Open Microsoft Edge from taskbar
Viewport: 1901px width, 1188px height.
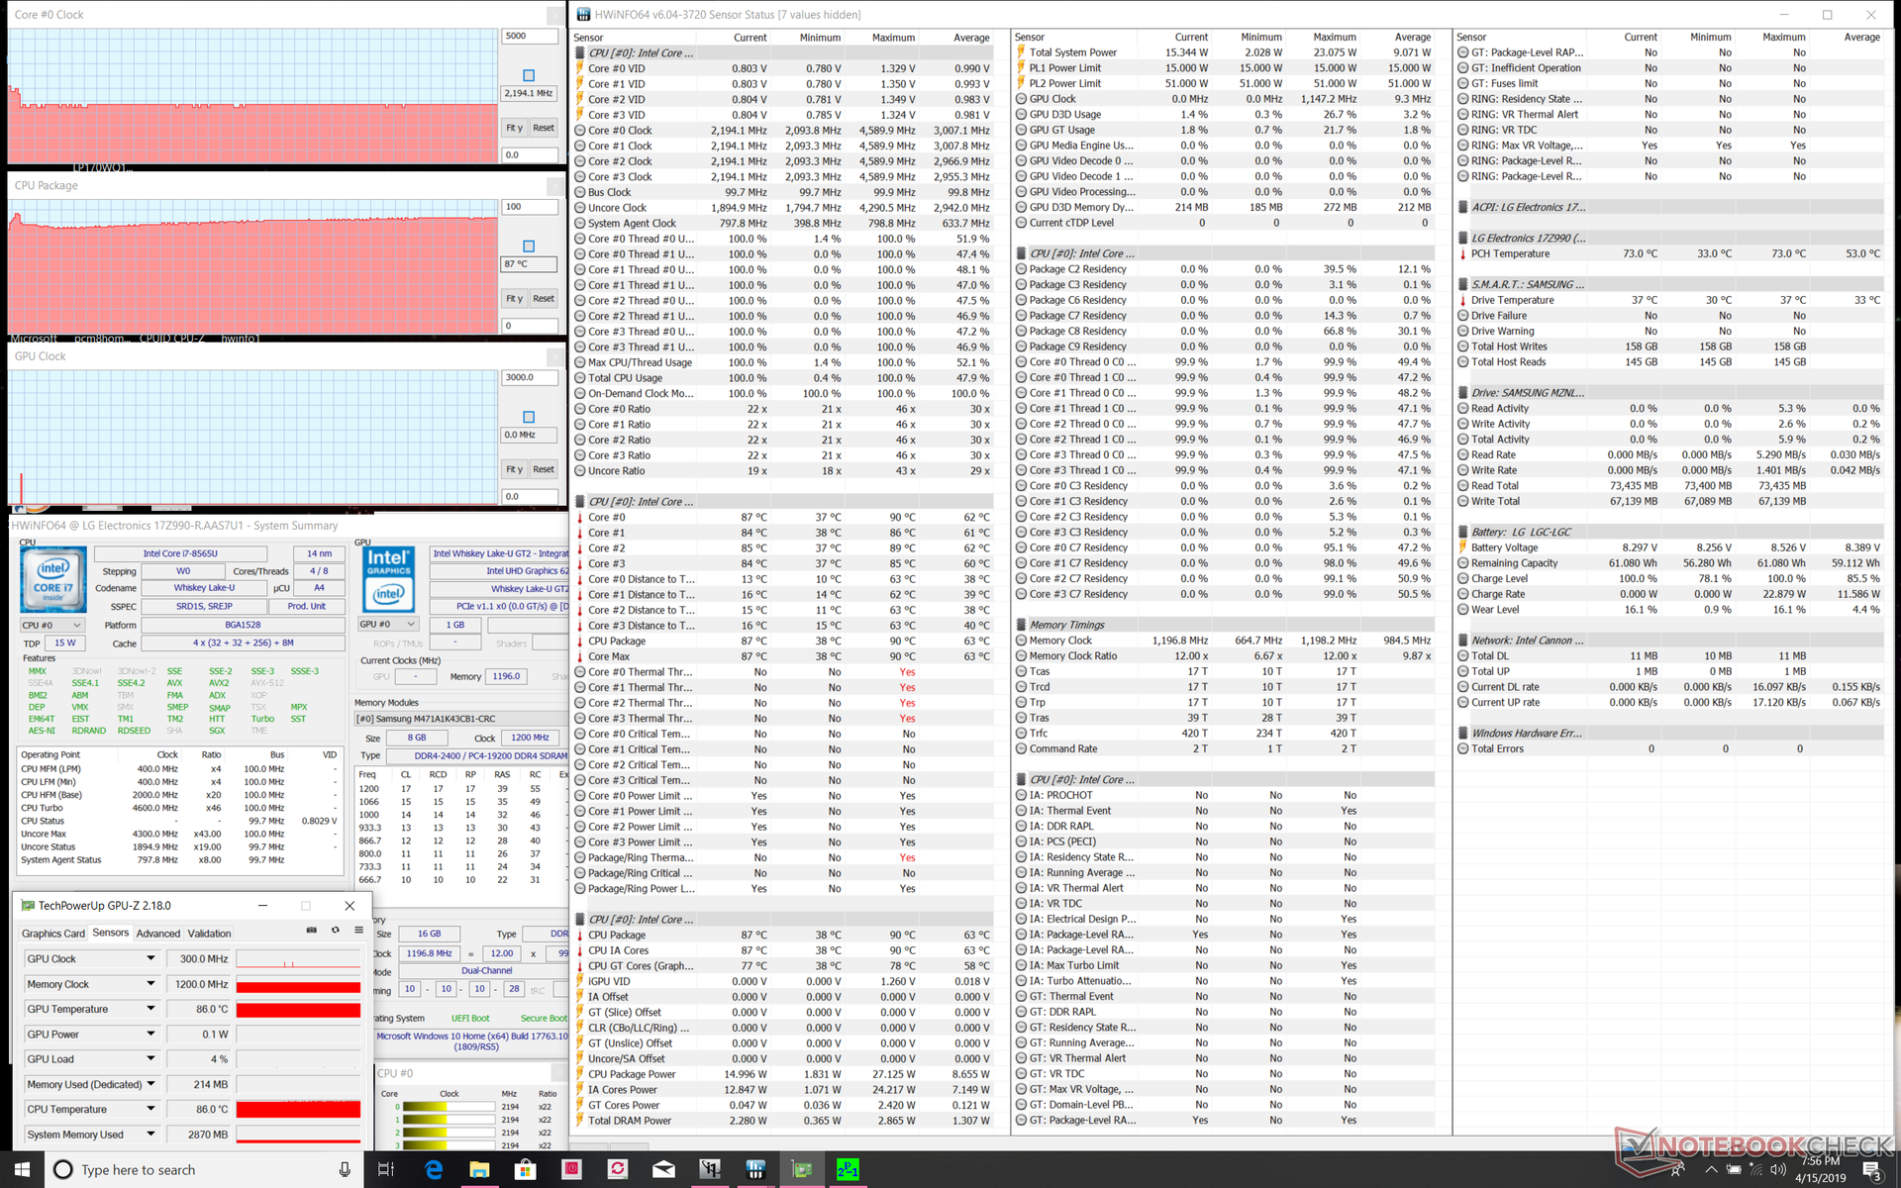click(x=434, y=1169)
